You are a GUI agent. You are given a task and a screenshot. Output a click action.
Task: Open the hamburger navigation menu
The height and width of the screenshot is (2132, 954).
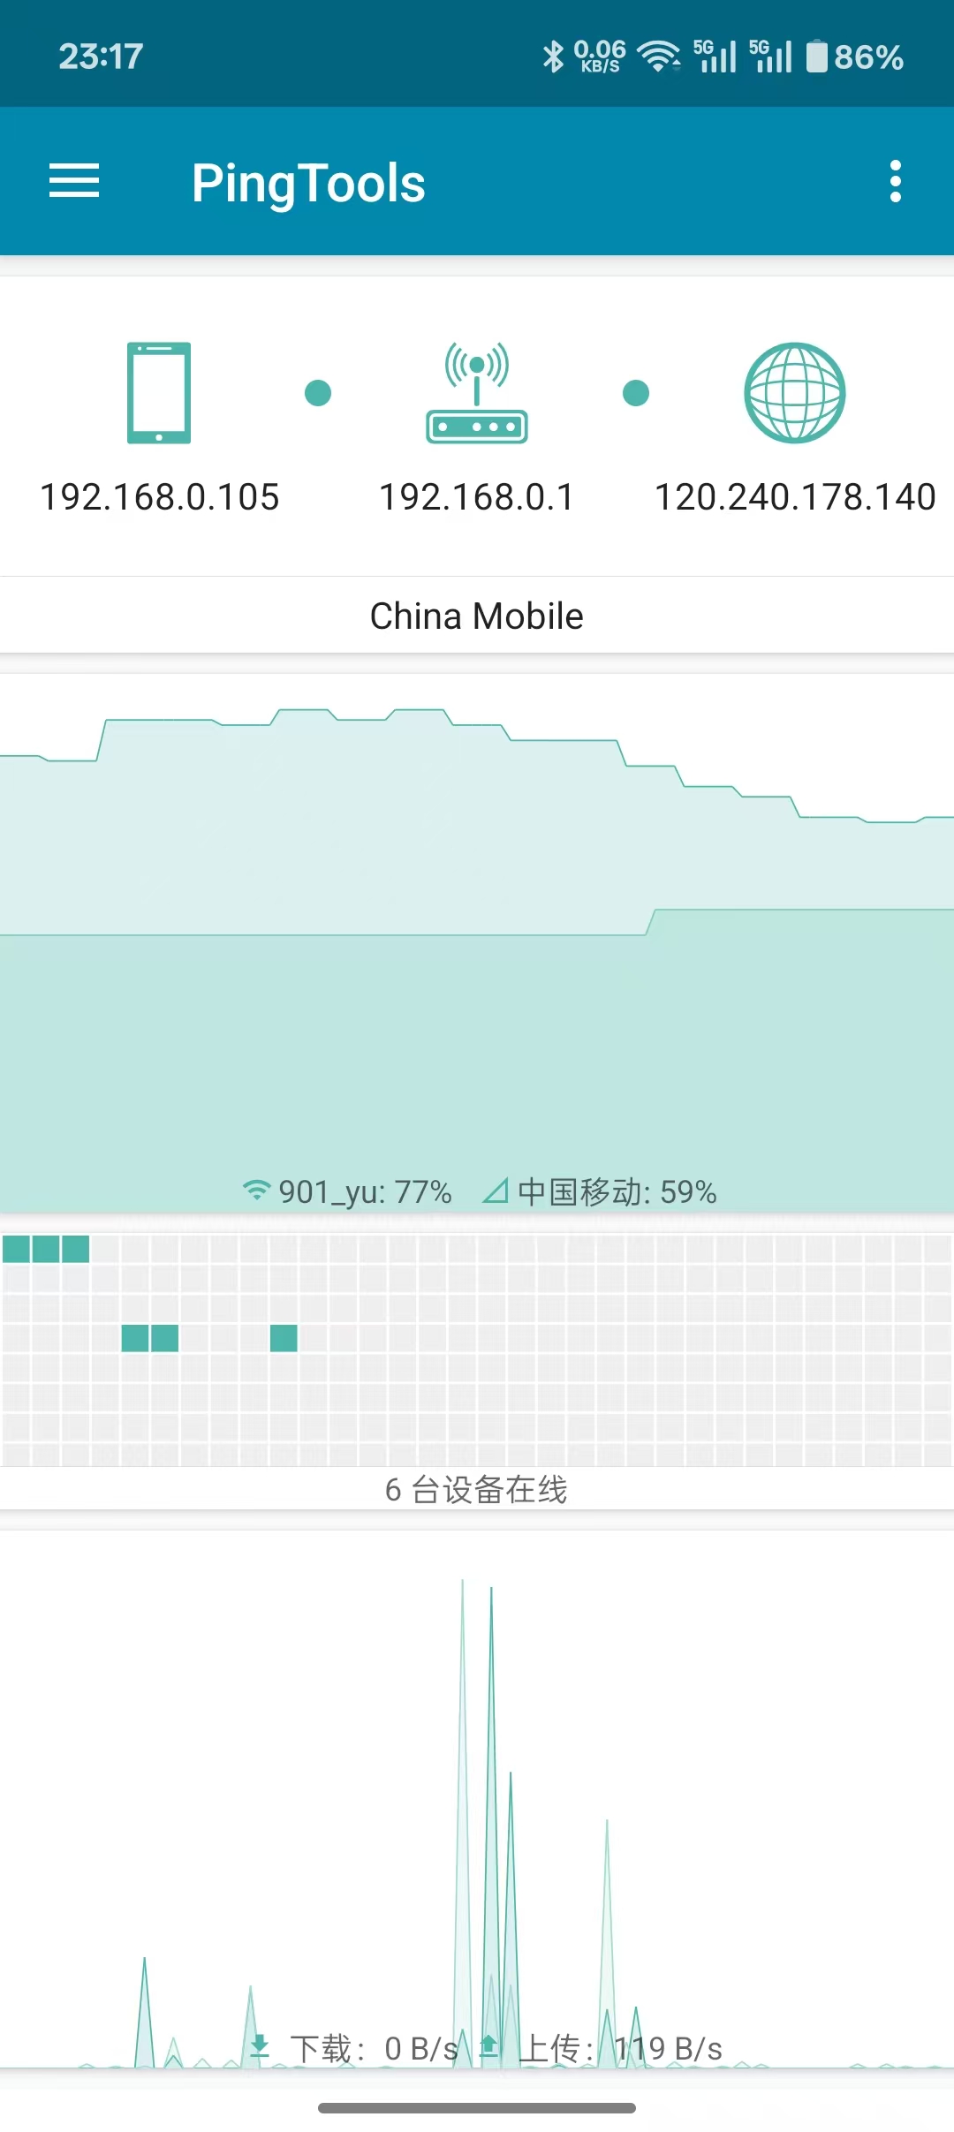74,181
